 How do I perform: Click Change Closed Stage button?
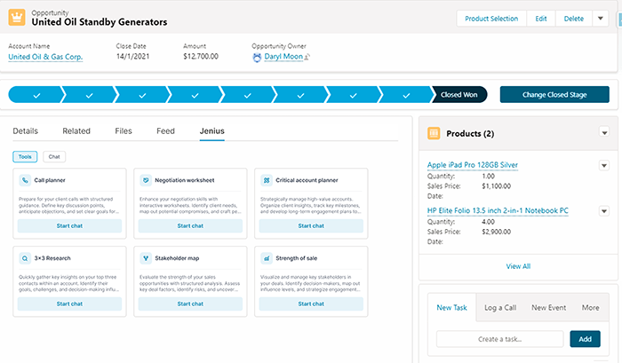(x=554, y=95)
